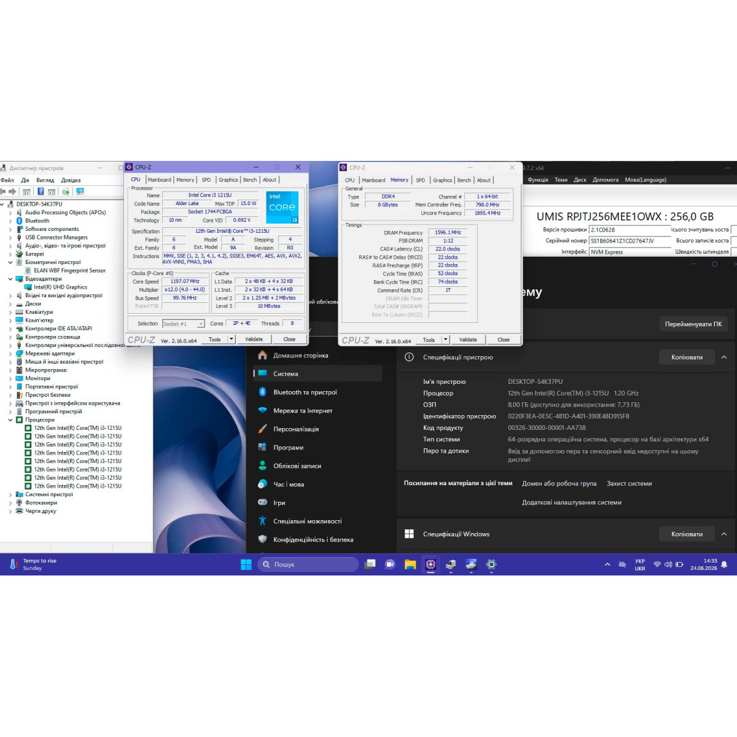Click the shield icon beside Конфіденційність і безпека
Image resolution: width=737 pixels, height=737 pixels.
click(262, 539)
